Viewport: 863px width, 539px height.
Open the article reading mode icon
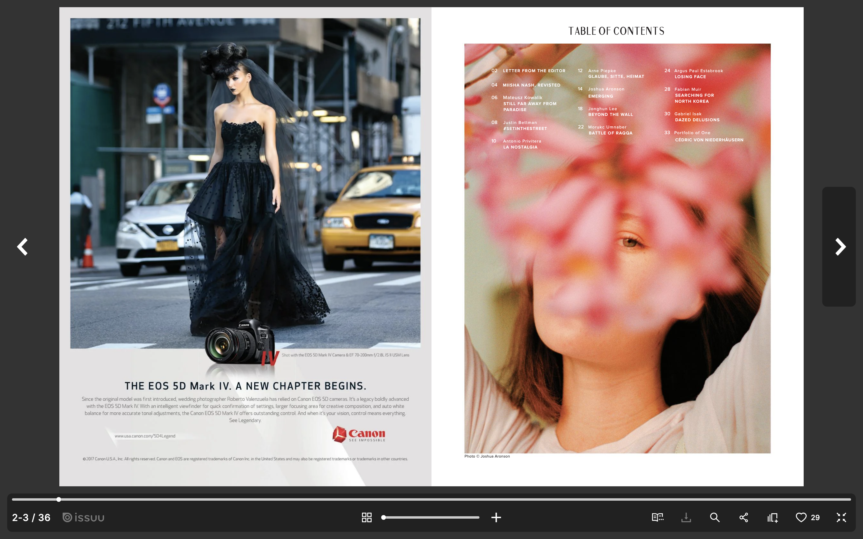click(657, 517)
